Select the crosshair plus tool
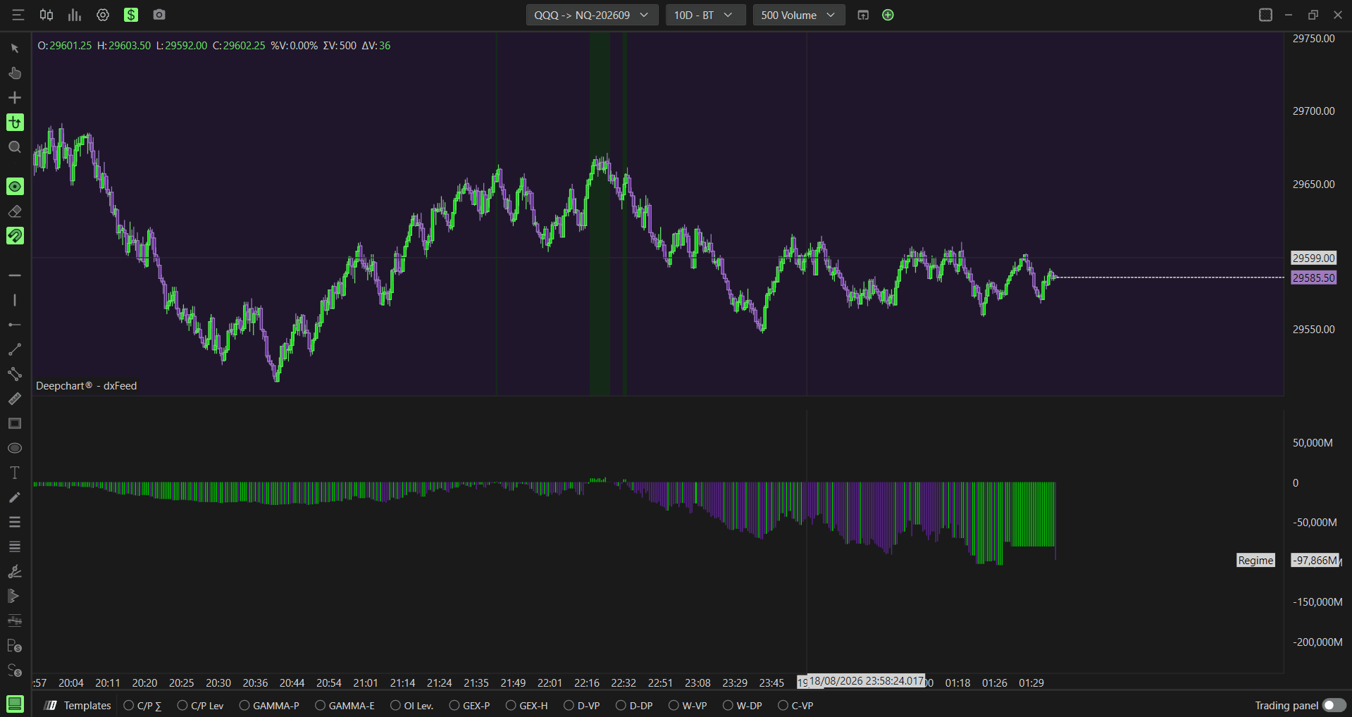Viewport: 1352px width, 717px height. coord(15,98)
